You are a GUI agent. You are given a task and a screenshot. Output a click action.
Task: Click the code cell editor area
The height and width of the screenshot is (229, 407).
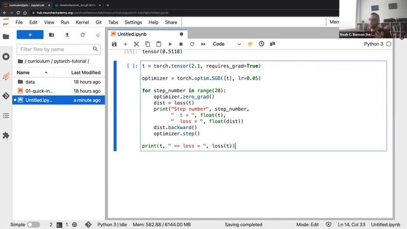(263, 106)
